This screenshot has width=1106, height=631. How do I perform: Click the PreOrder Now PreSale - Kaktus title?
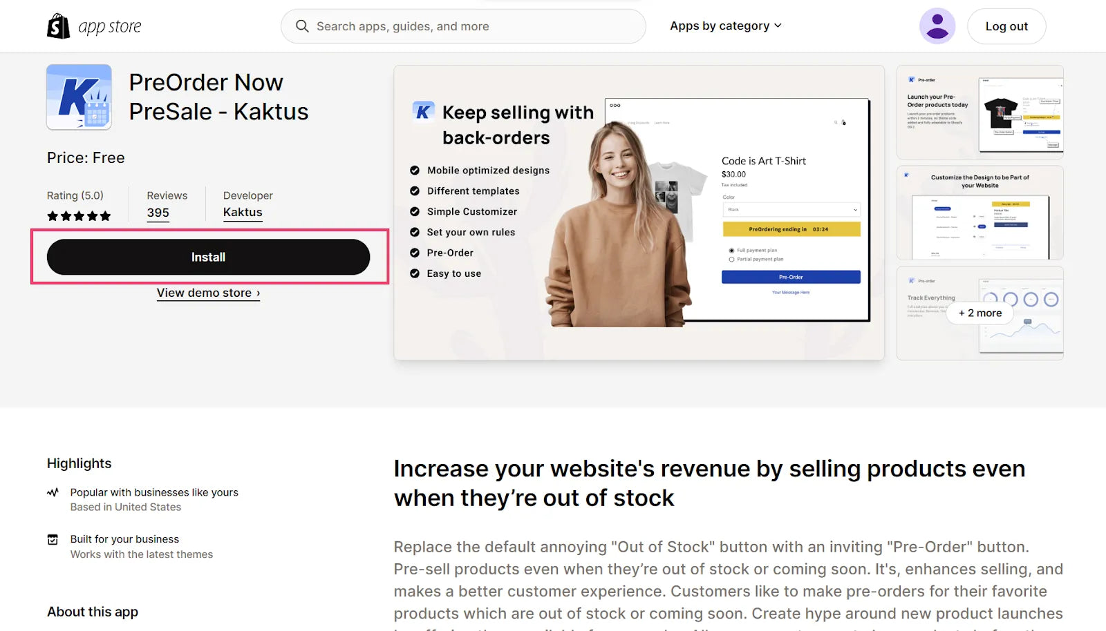218,97
